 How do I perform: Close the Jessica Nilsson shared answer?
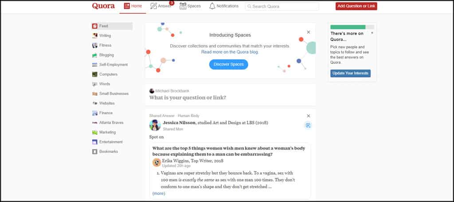point(309,116)
